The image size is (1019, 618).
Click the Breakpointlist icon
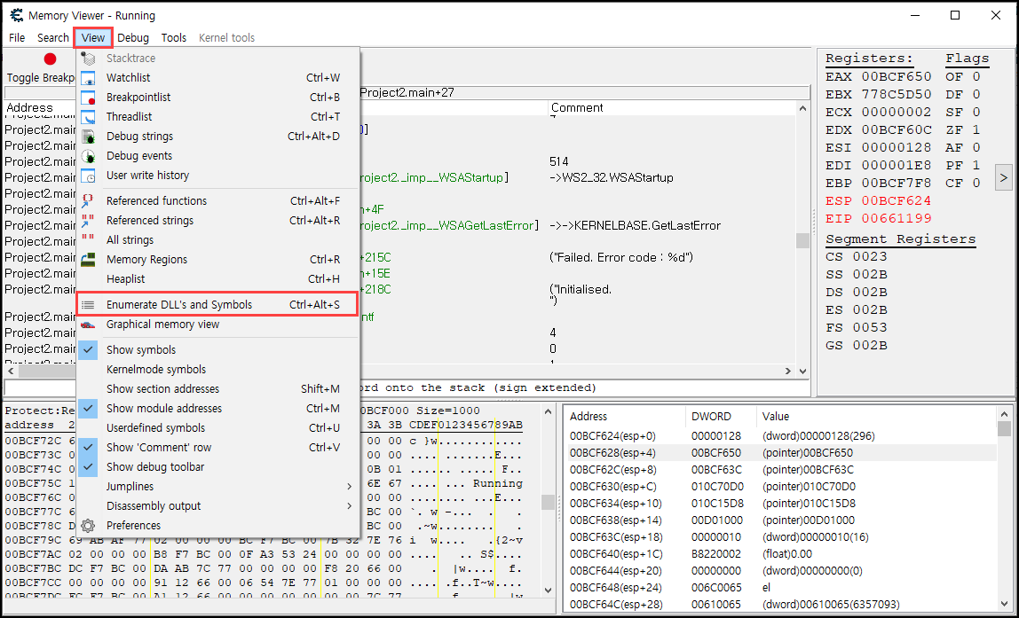[x=88, y=98]
